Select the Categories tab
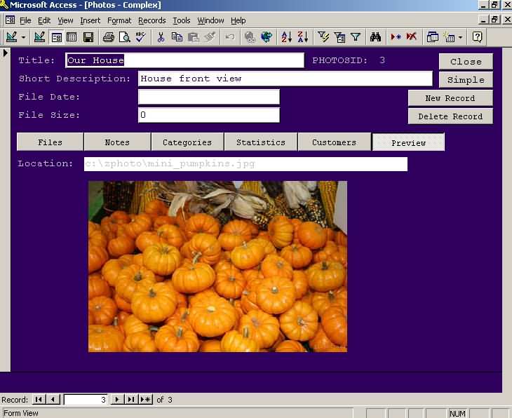The height and width of the screenshot is (418, 512). [x=187, y=142]
